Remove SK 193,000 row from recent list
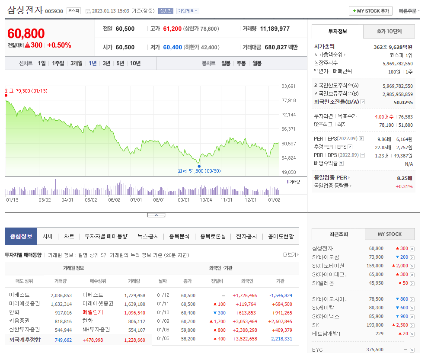The width and height of the screenshot is (431, 353). tap(412, 325)
